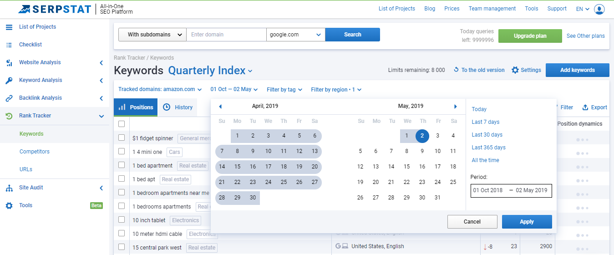This screenshot has height=255, width=614.
Task: Select April 15 in the calendar
Action: coord(237,167)
